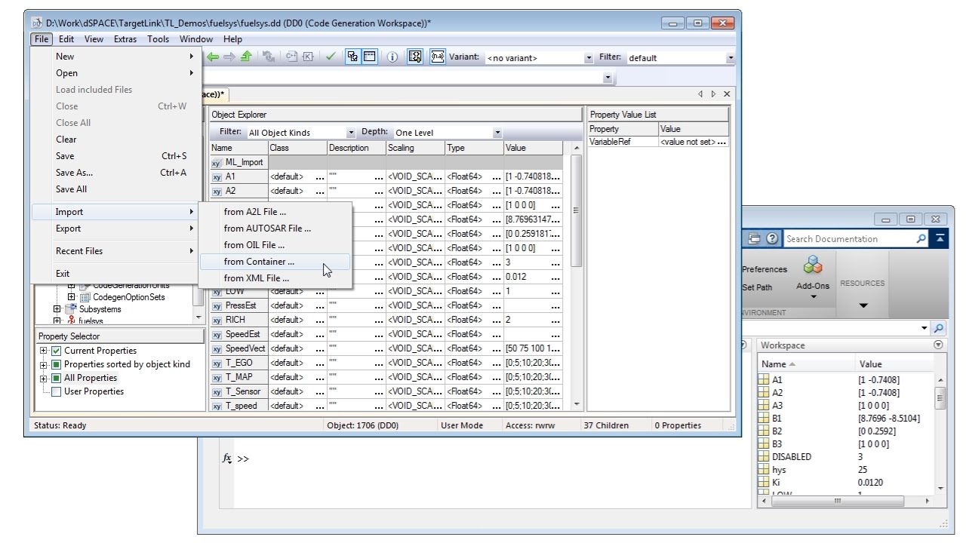Viewport: 966px width, 543px height.
Task: Click the ... button for VariableRef value
Action: point(722,142)
